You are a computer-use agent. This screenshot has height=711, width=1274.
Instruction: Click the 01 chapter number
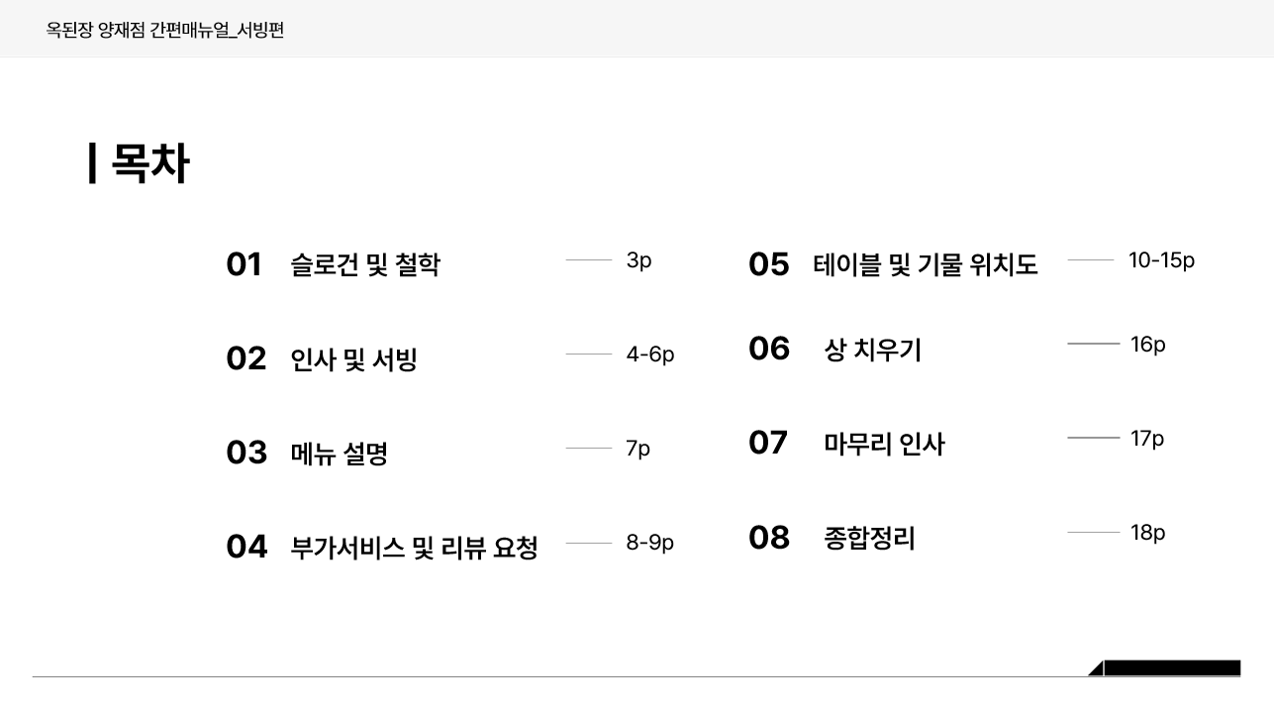coord(244,264)
